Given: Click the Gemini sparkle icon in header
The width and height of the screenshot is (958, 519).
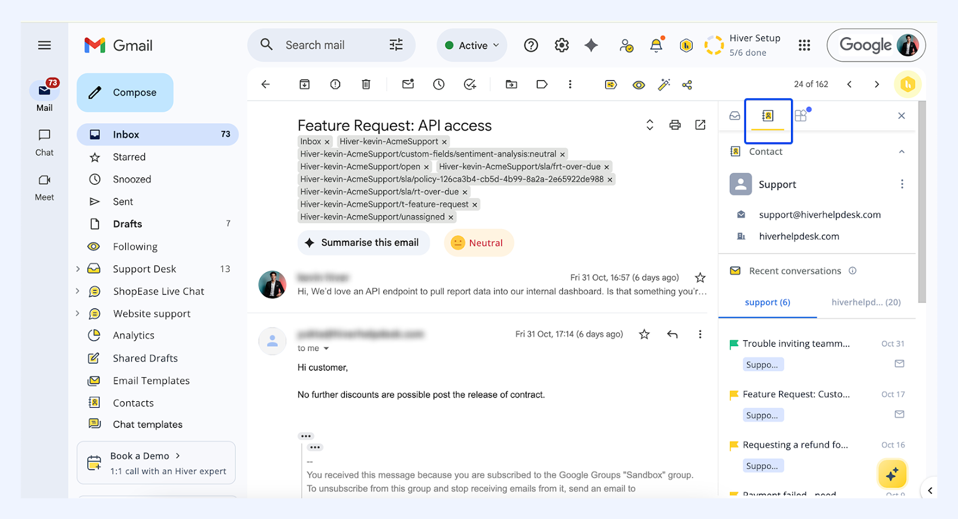Looking at the screenshot, I should (592, 45).
